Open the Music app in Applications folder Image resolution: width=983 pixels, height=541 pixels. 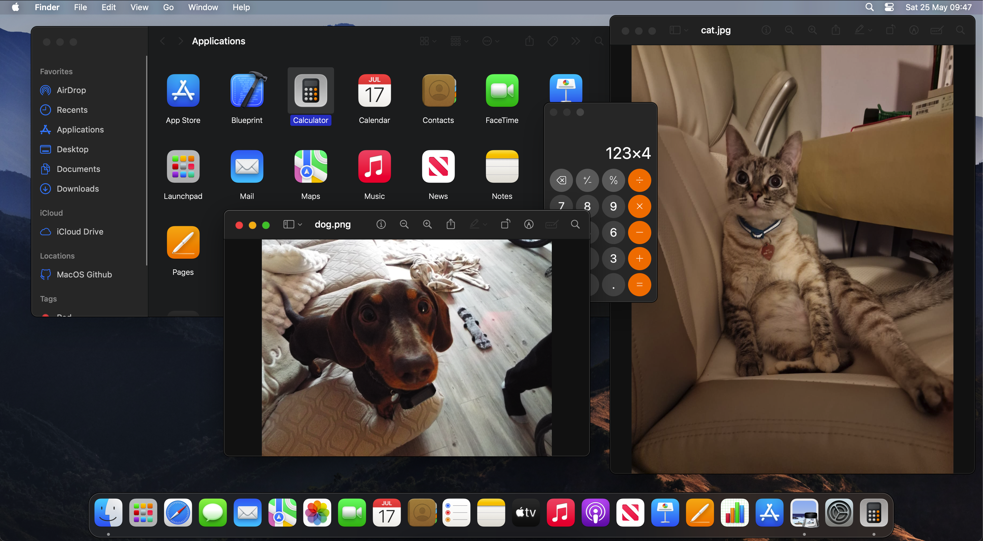[374, 167]
